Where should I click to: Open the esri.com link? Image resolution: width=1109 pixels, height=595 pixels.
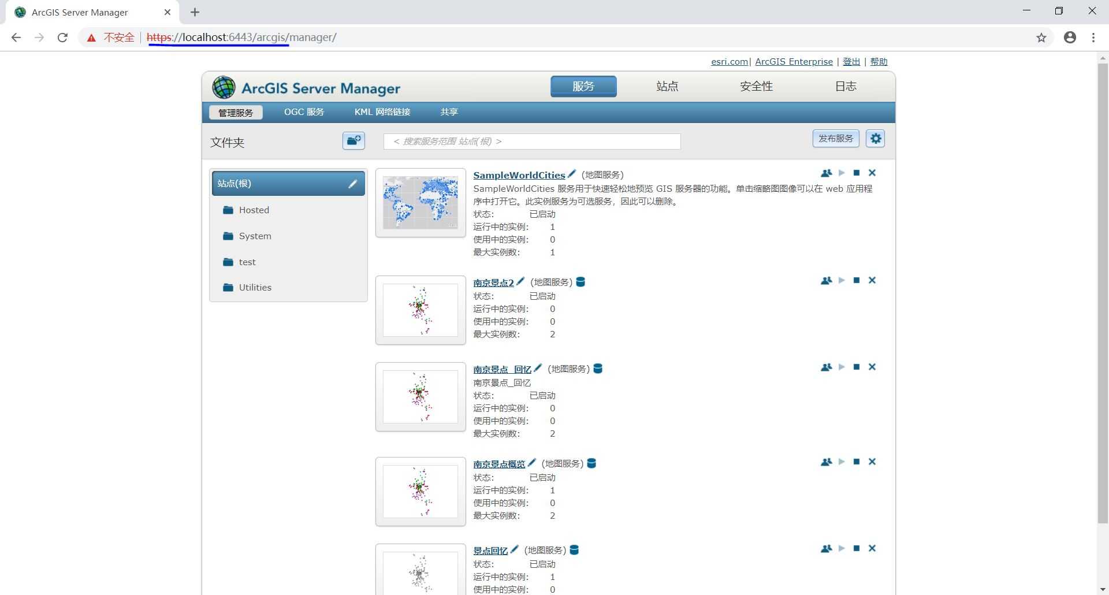click(730, 62)
